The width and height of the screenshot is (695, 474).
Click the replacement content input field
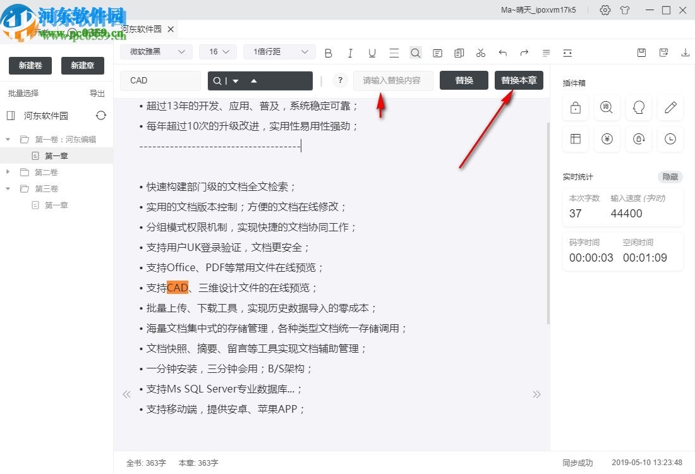[x=393, y=80]
